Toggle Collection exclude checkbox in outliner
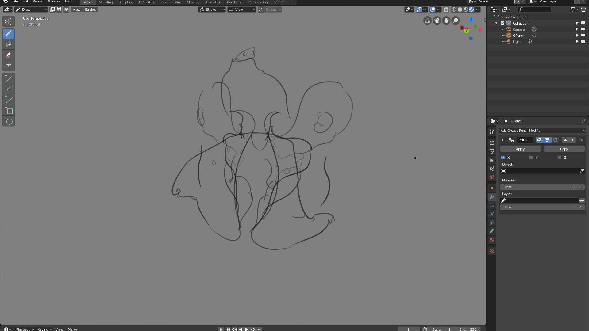Screen dimensions: 589x331 502,23
